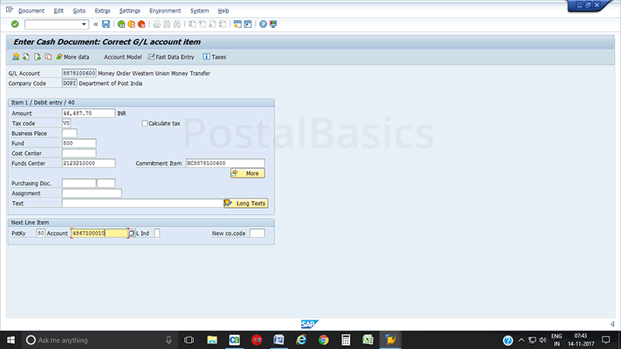Toggle the Calculate tax checkbox
621x349 pixels.
click(x=144, y=123)
